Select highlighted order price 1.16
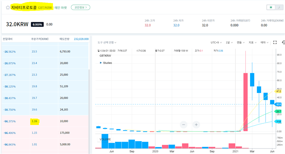 34,121
